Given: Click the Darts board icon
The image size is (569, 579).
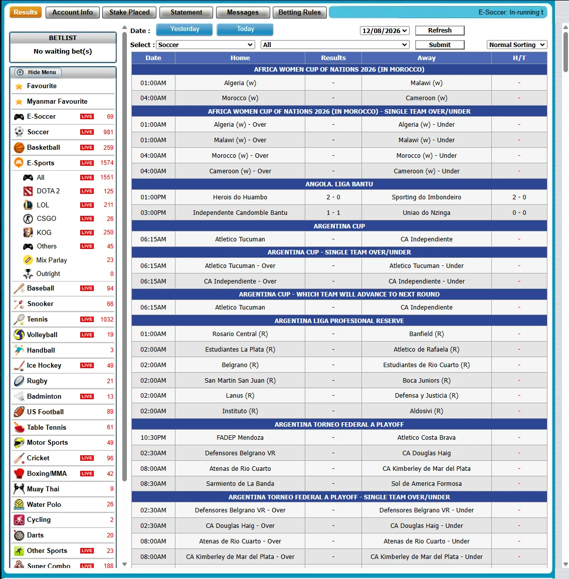Looking at the screenshot, I should 19,535.
